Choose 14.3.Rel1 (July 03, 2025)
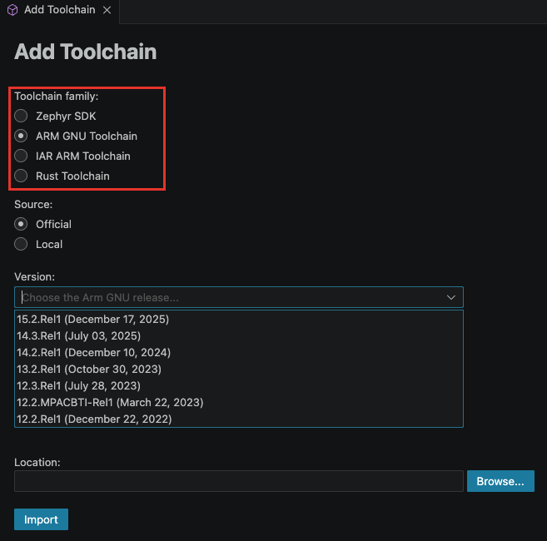The height and width of the screenshot is (541, 547). (x=239, y=336)
